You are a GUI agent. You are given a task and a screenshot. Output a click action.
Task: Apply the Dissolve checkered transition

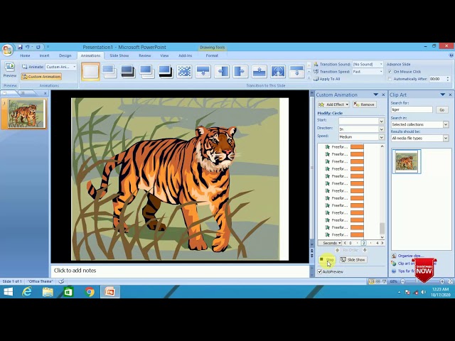(184, 71)
